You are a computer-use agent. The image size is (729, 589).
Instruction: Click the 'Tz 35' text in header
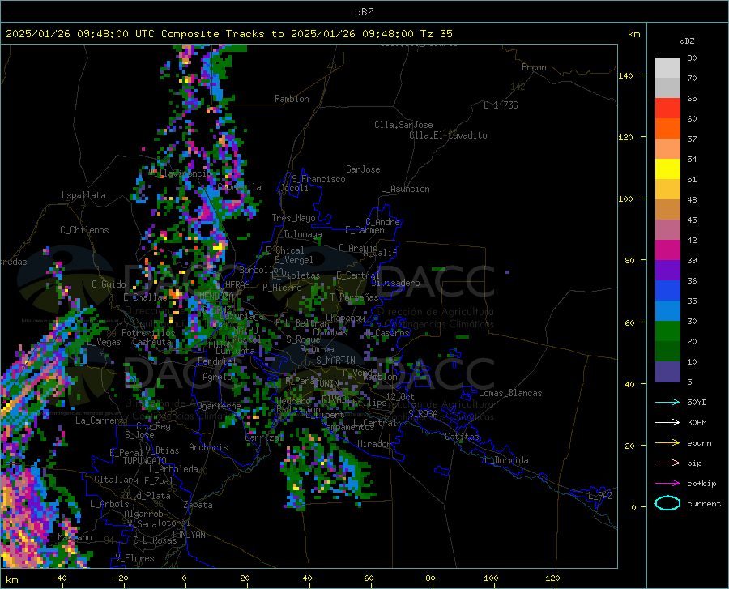436,34
